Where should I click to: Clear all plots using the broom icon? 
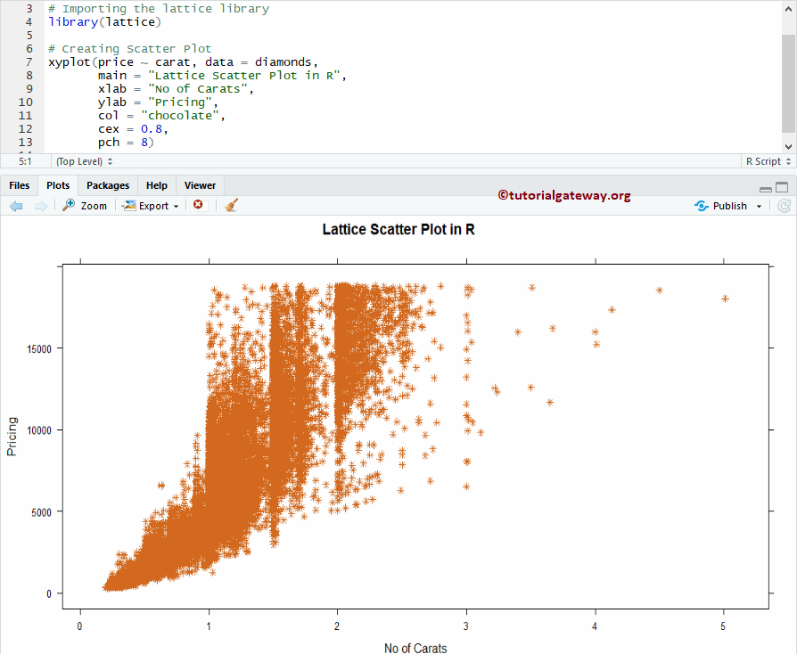(x=228, y=205)
